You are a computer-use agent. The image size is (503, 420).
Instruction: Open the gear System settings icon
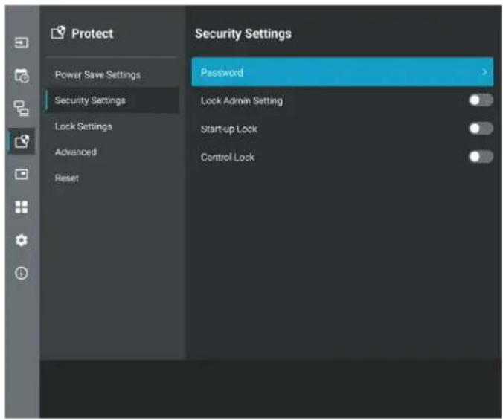coord(22,240)
